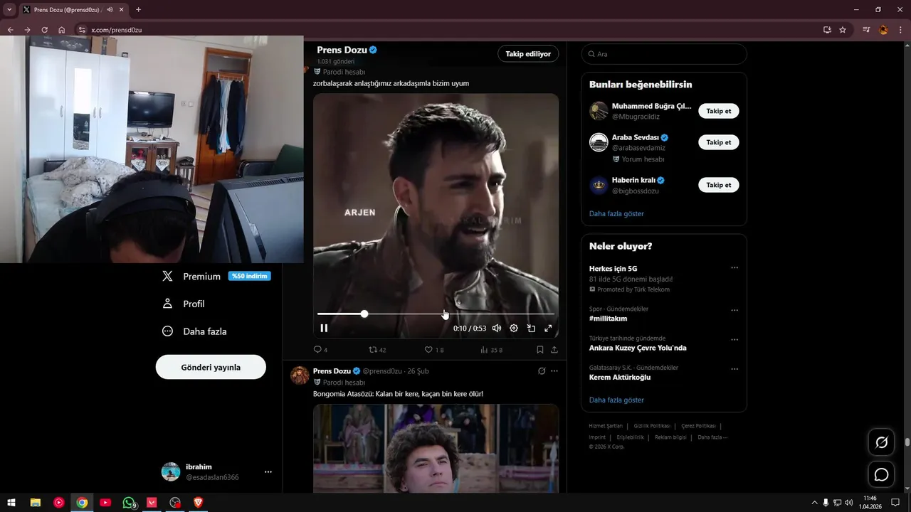Pause the playing video
Screen dimensions: 911x512
(324, 329)
